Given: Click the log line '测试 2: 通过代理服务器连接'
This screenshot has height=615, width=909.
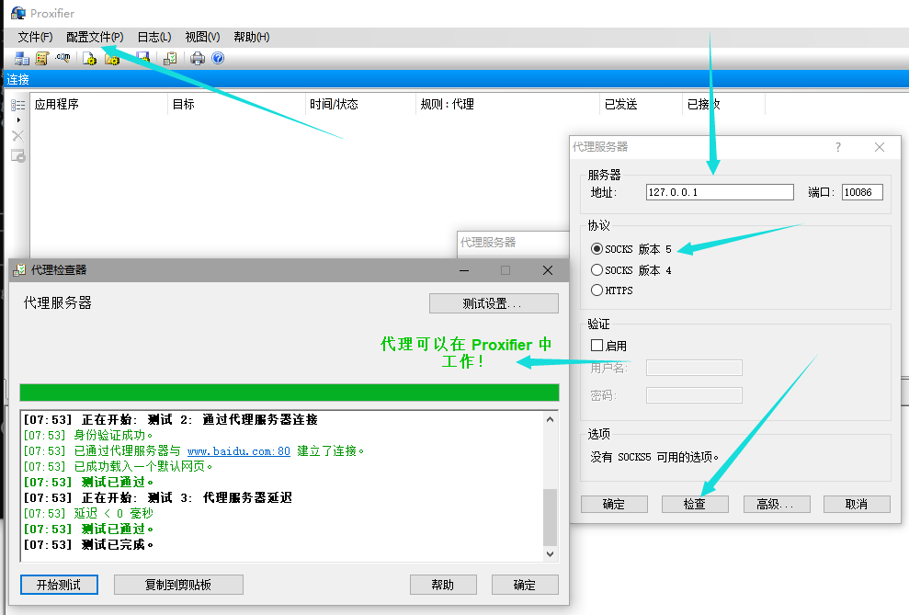Looking at the screenshot, I should (x=170, y=420).
